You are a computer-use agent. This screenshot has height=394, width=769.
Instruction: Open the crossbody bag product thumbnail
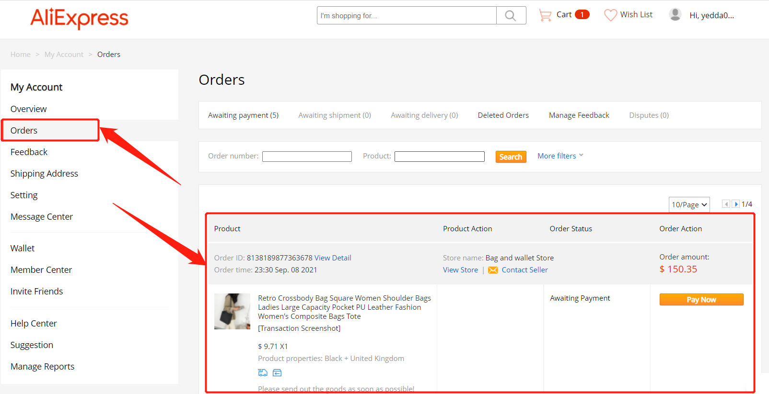pos(232,311)
